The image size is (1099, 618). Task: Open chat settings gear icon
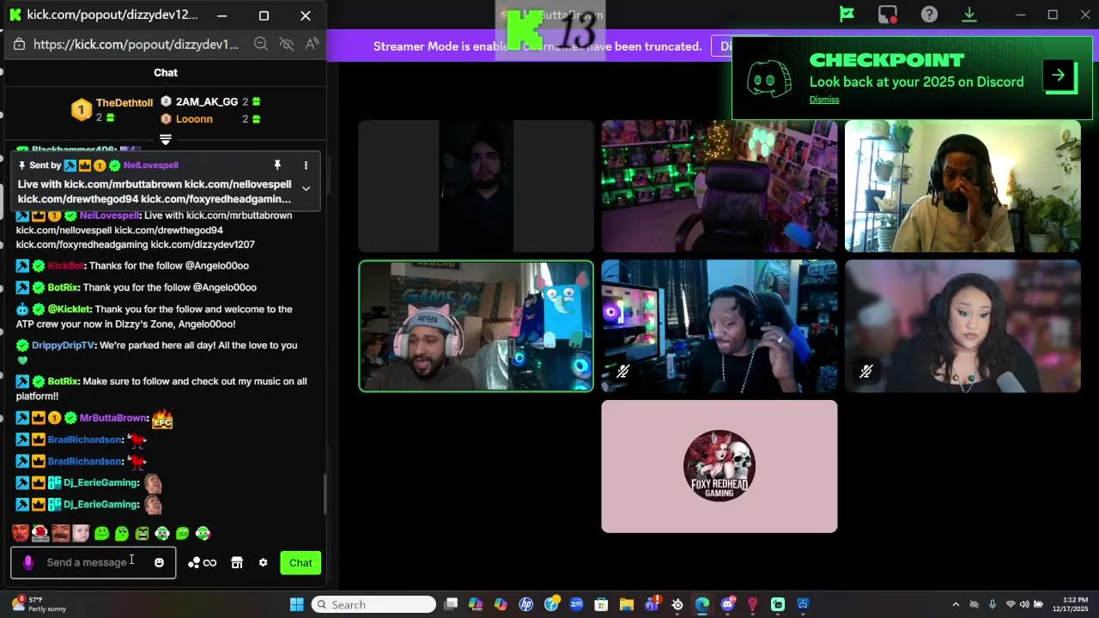coord(263,563)
